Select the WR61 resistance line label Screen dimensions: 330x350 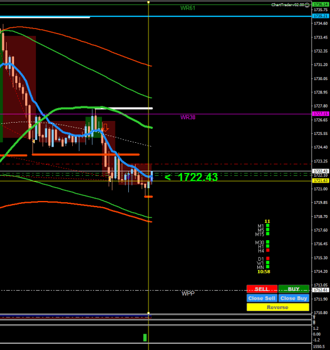click(188, 8)
